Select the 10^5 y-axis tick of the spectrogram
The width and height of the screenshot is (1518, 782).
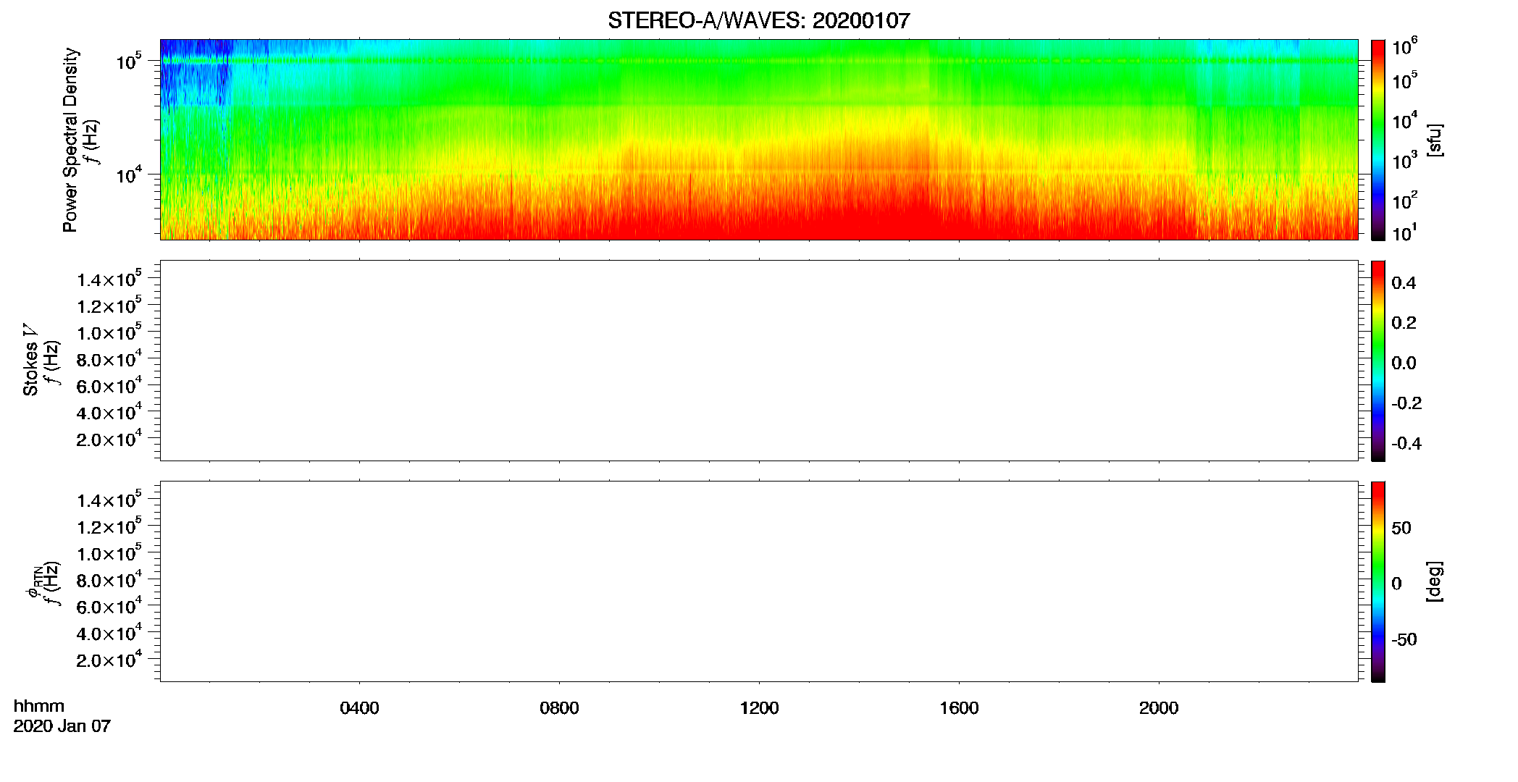129,61
